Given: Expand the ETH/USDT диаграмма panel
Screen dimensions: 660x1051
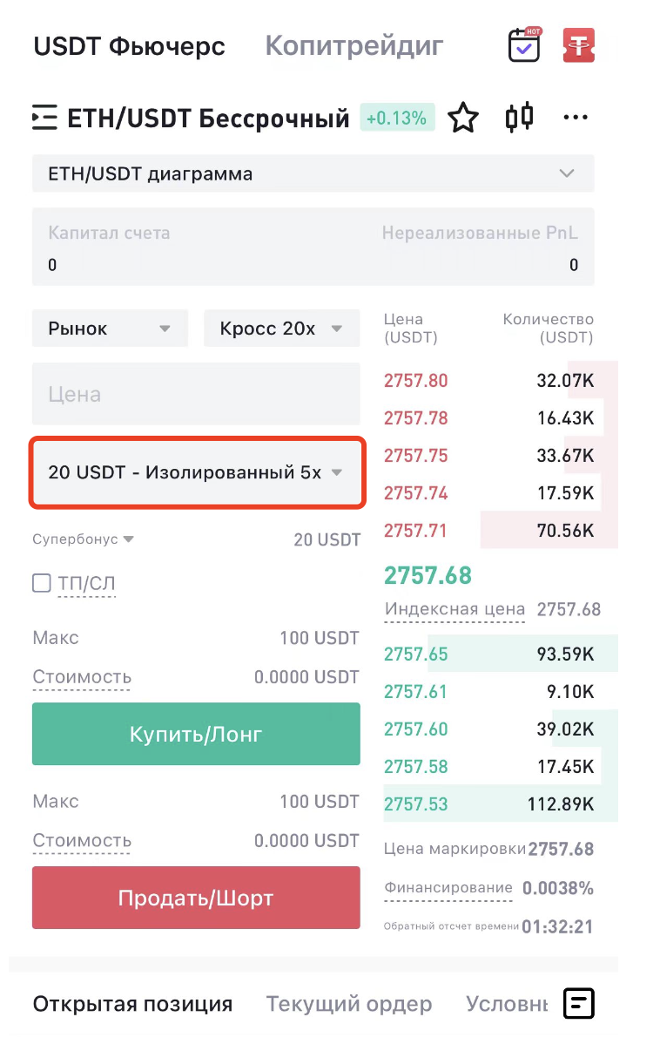Looking at the screenshot, I should click(x=313, y=173).
